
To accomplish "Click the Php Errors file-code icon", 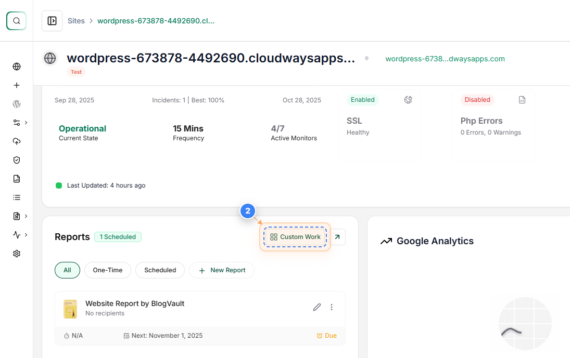I will point(522,100).
